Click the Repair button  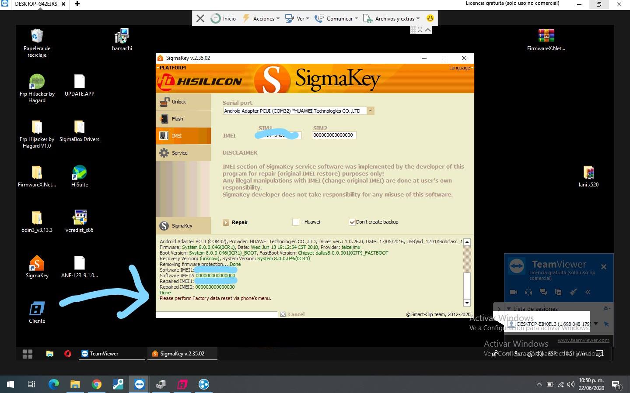point(235,222)
